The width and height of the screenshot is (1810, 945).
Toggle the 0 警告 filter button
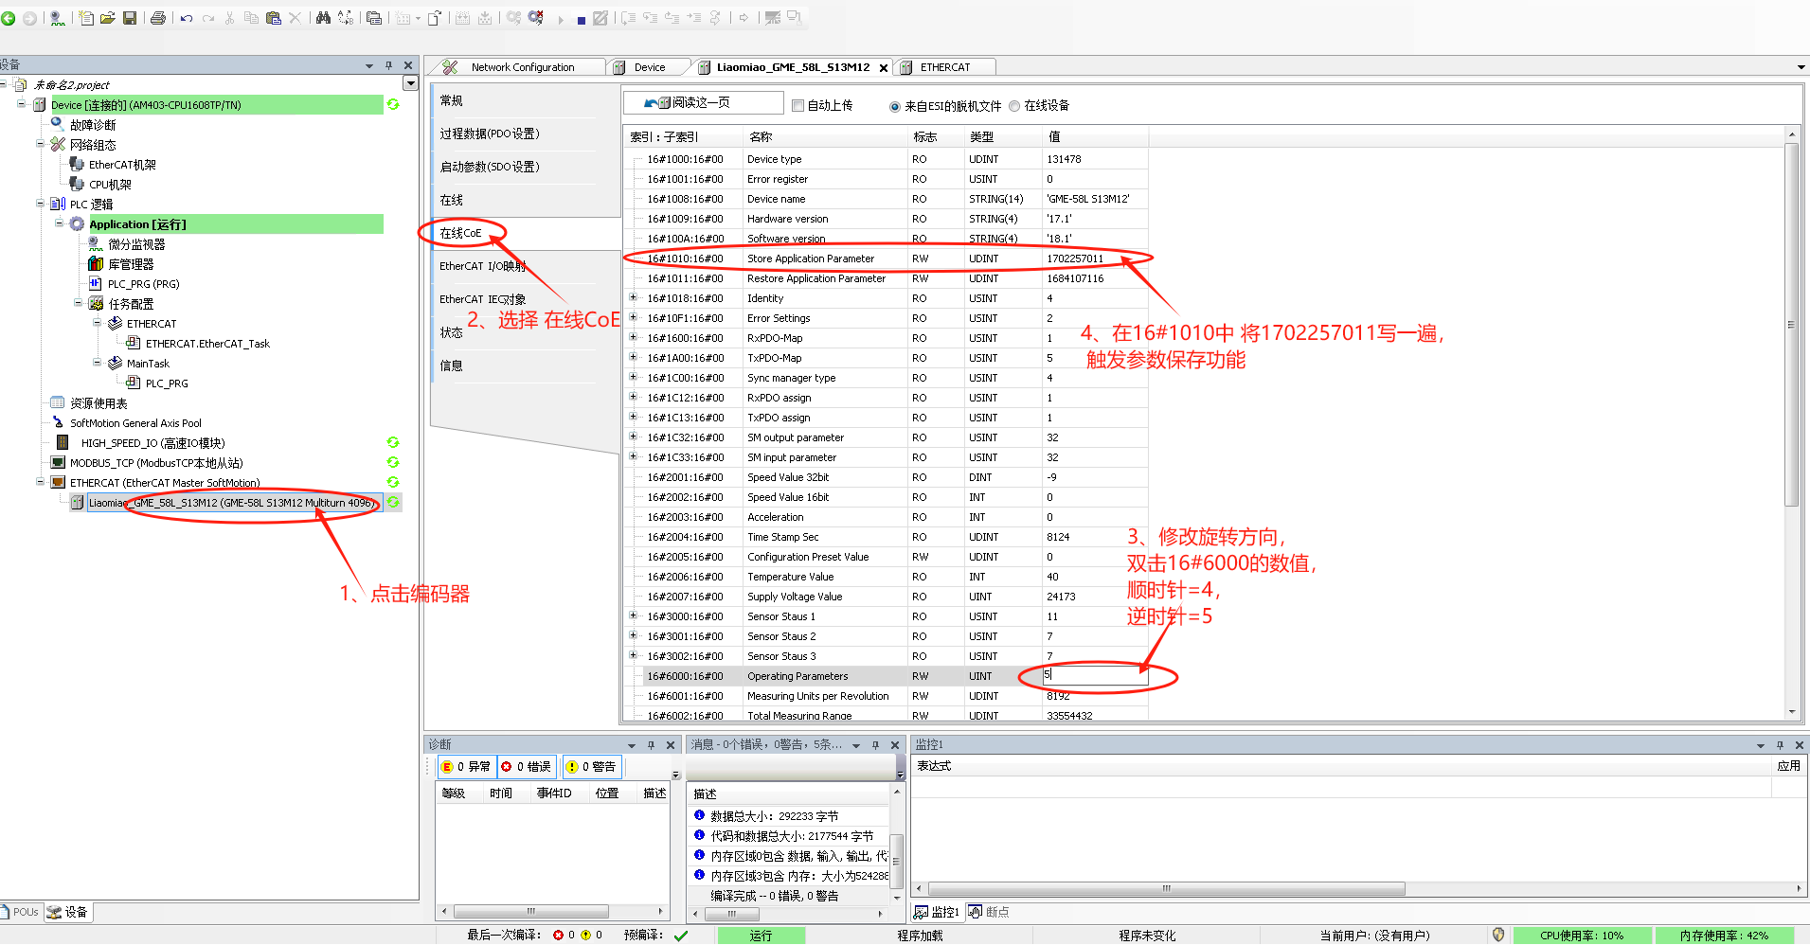(592, 766)
